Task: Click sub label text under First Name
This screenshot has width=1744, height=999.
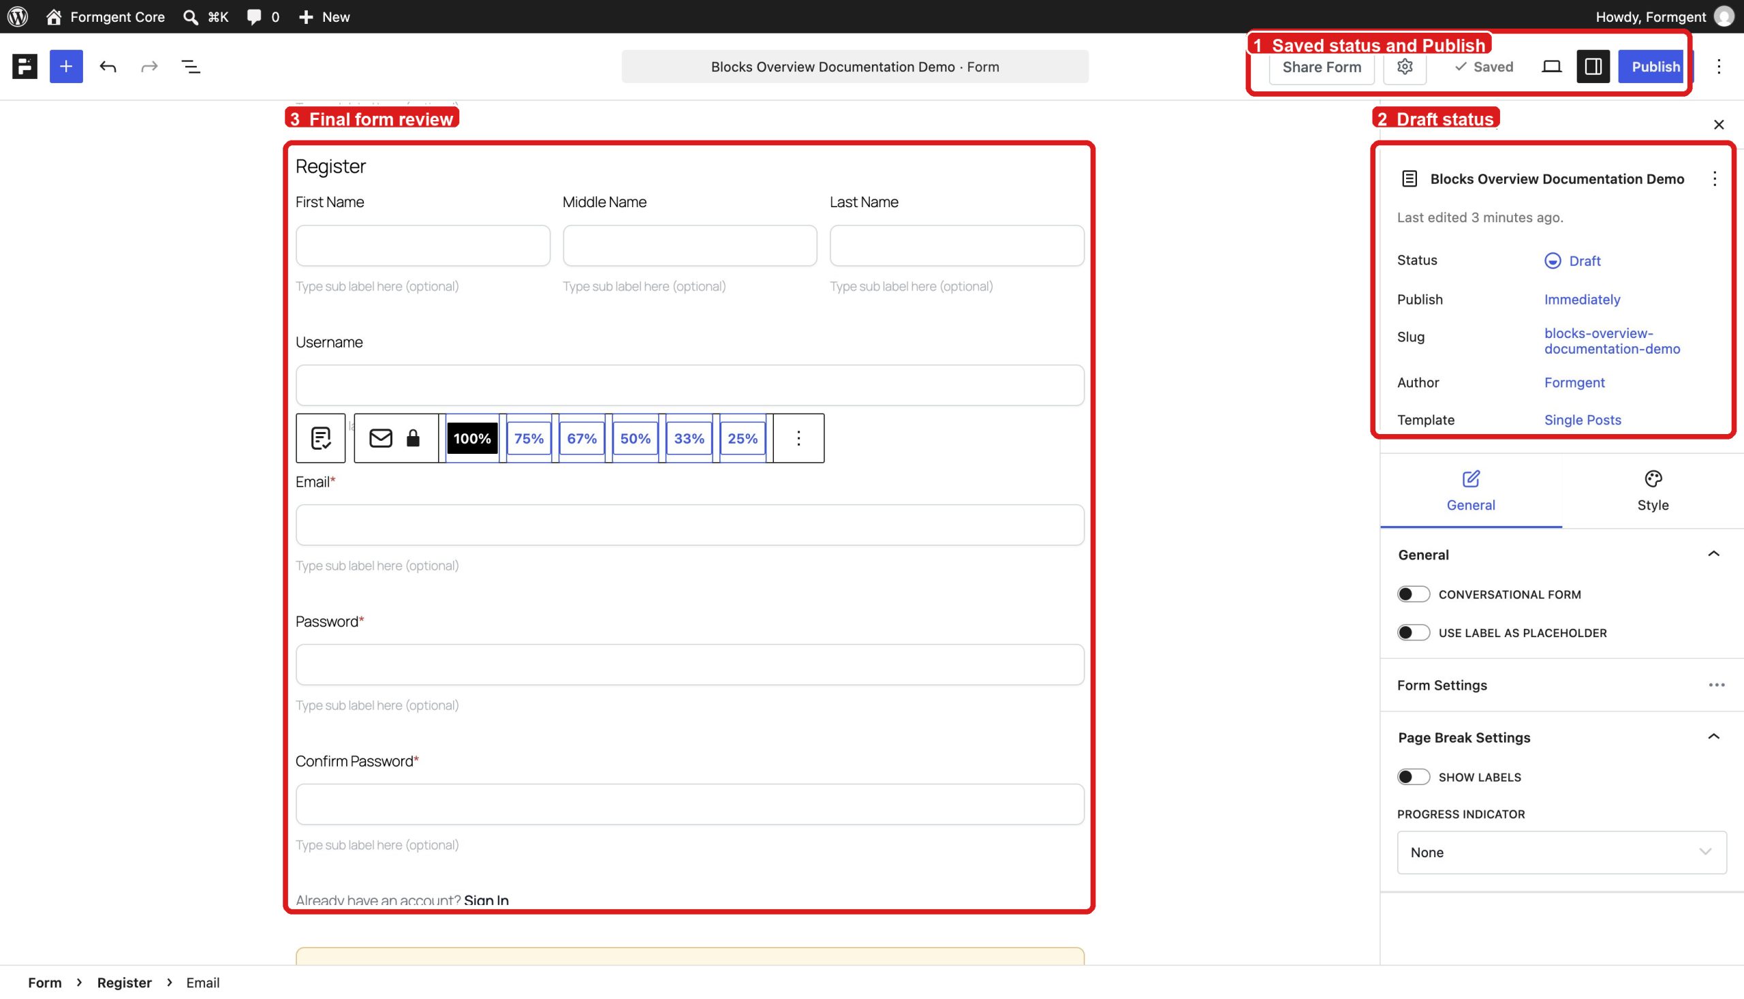Action: coord(377,286)
